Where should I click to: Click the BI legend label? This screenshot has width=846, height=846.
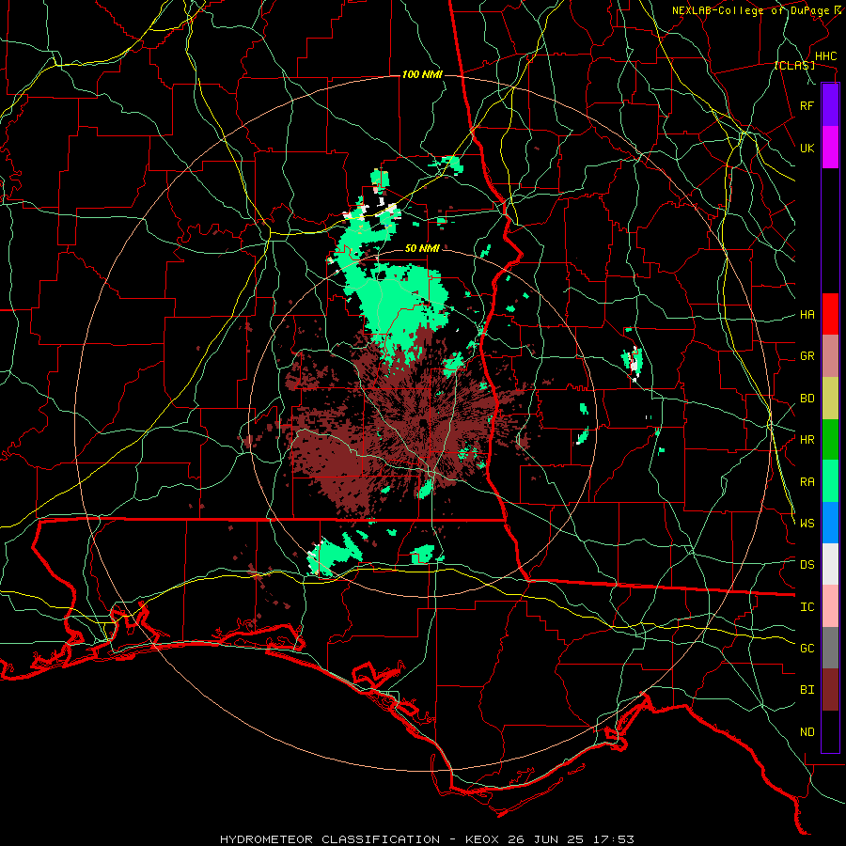coord(807,690)
